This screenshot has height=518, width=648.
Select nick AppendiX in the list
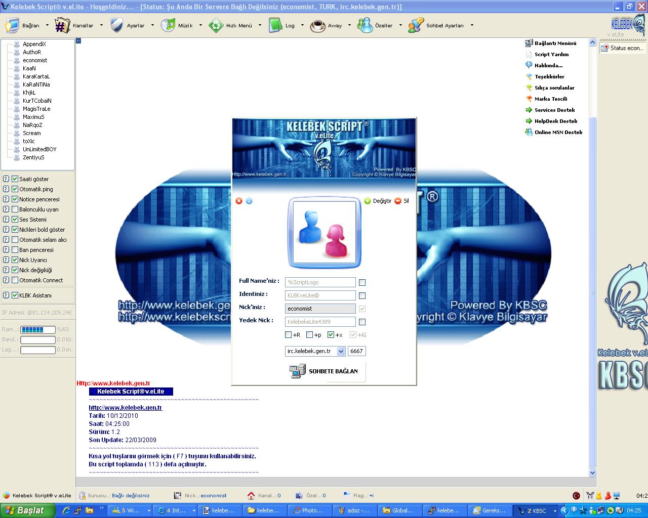(34, 44)
